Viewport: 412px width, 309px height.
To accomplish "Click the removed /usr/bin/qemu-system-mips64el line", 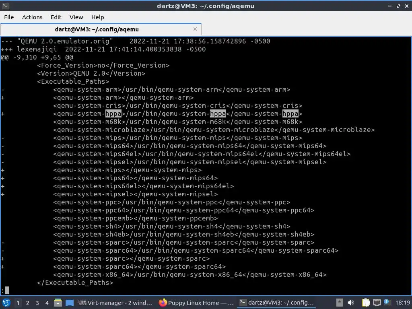I will coord(202,154).
